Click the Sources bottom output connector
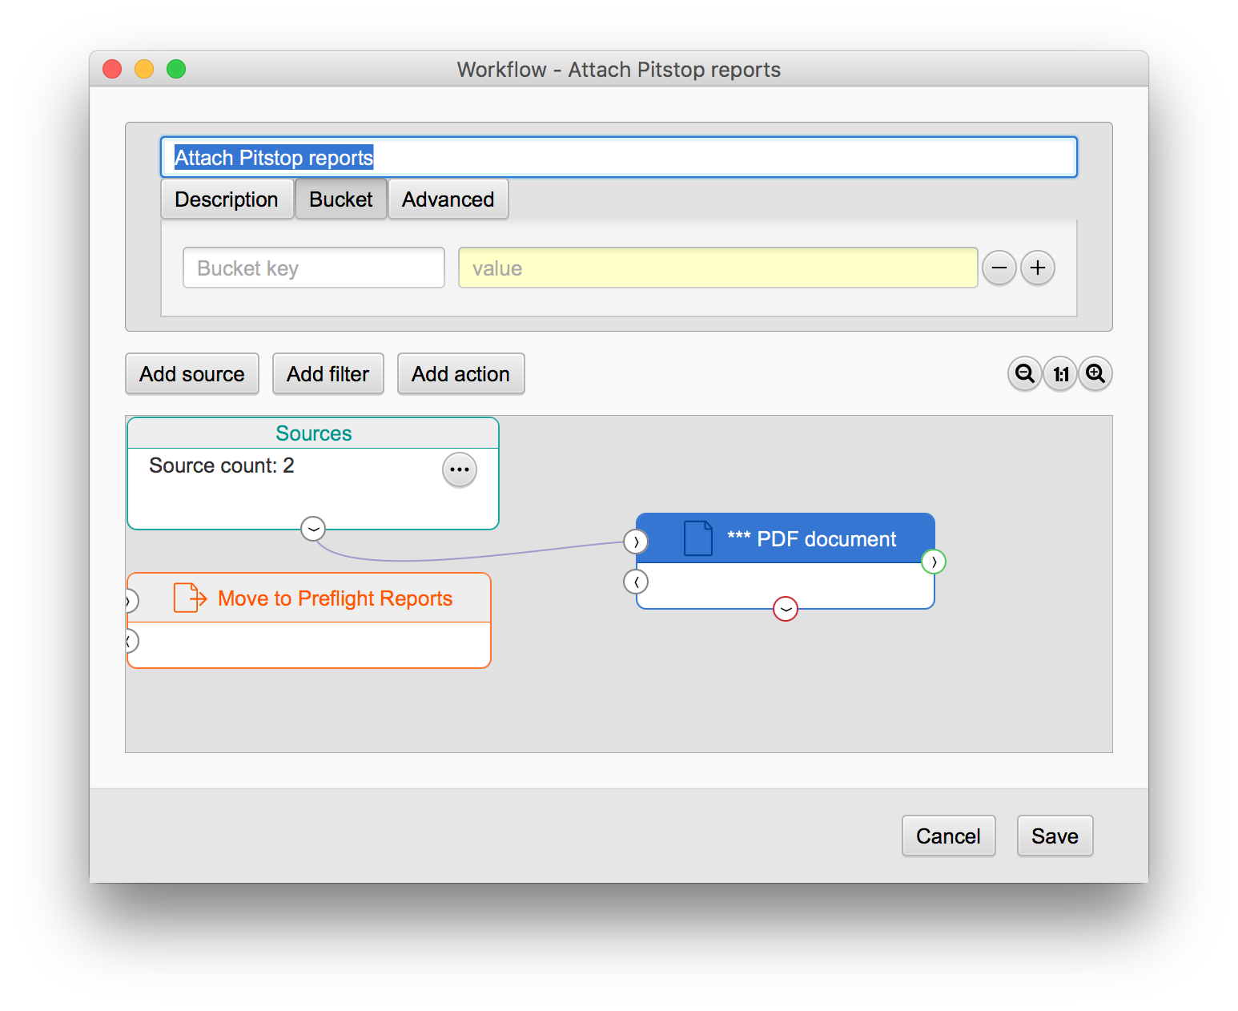1238x1011 pixels. [x=313, y=529]
